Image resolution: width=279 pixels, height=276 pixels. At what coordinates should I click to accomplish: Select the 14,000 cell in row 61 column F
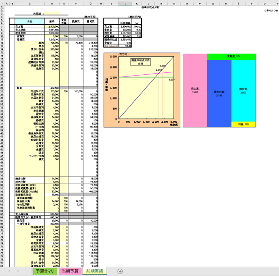click(76, 201)
